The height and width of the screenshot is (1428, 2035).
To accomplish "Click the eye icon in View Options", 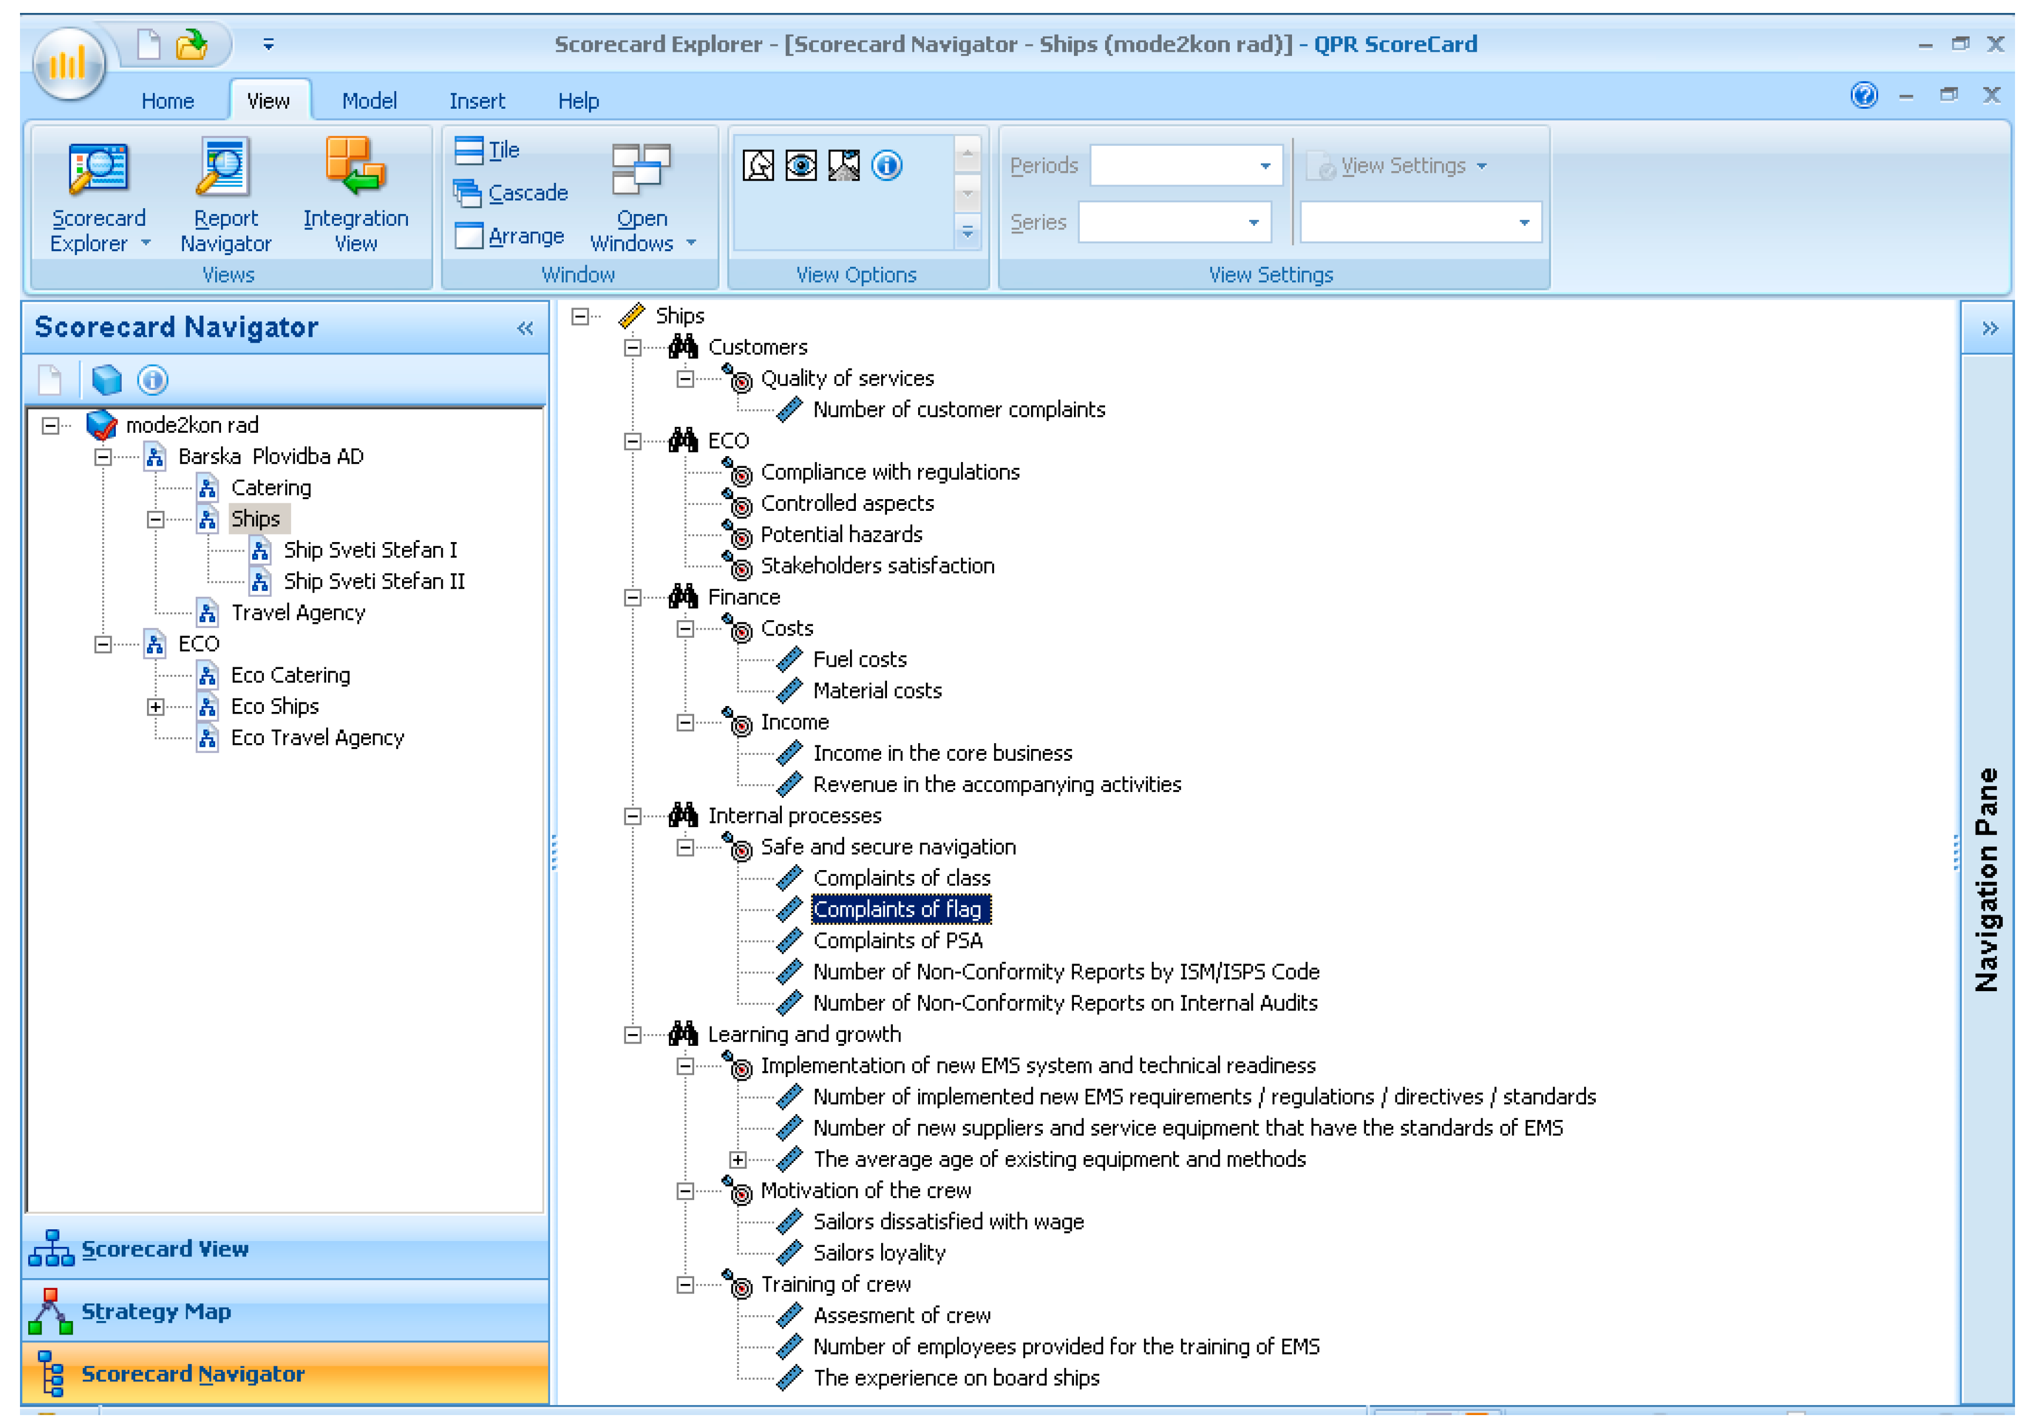I will click(801, 166).
